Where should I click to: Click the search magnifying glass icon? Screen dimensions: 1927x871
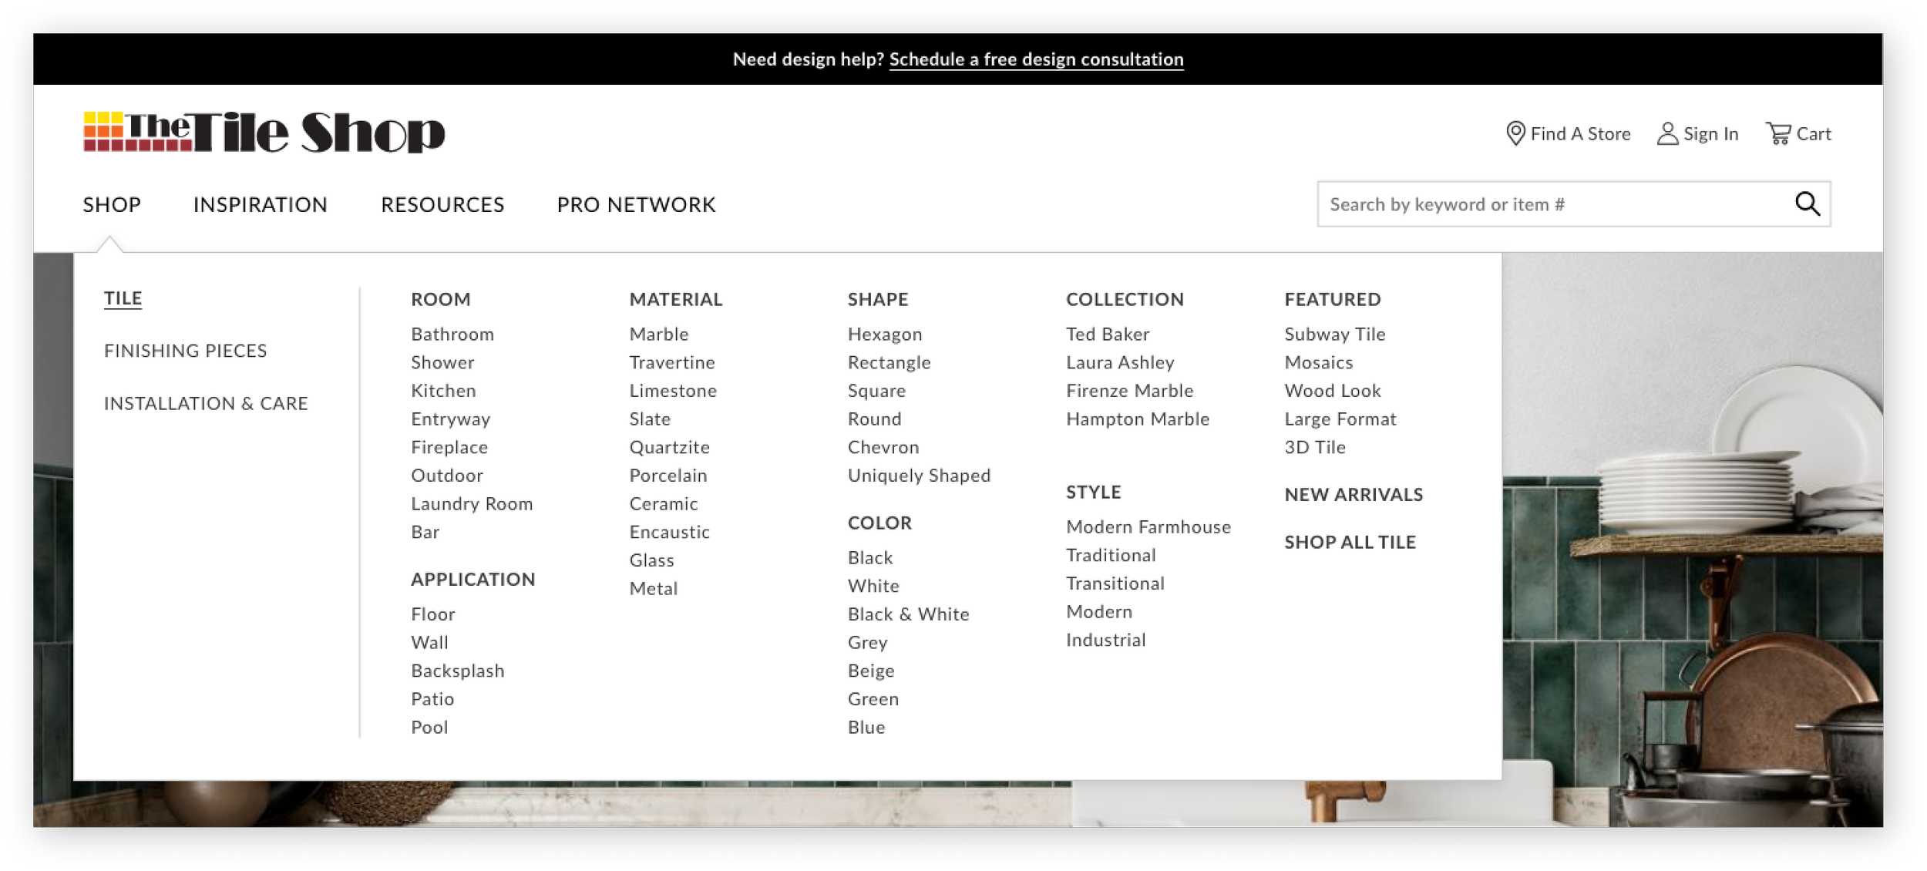tap(1807, 204)
